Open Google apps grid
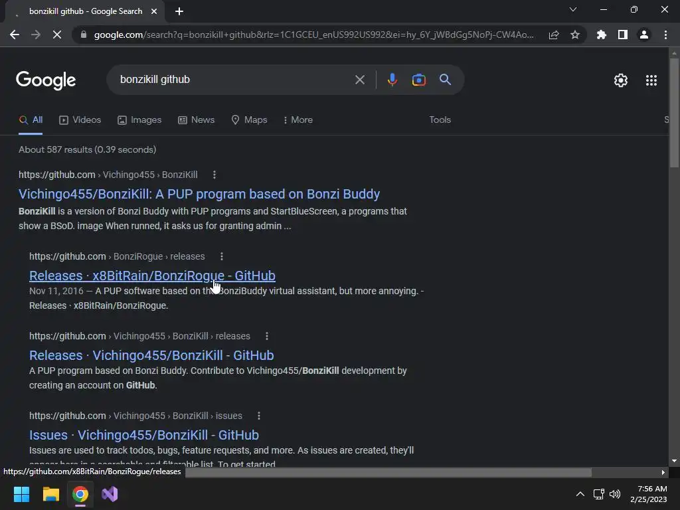The image size is (680, 510). (x=651, y=80)
